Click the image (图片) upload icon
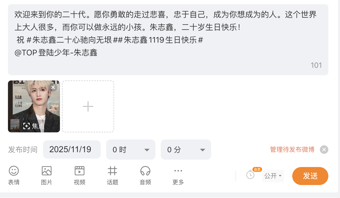The height and width of the screenshot is (198, 340). point(47,171)
